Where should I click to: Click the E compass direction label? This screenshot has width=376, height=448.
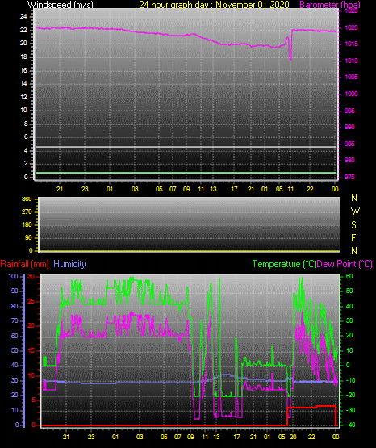click(353, 237)
